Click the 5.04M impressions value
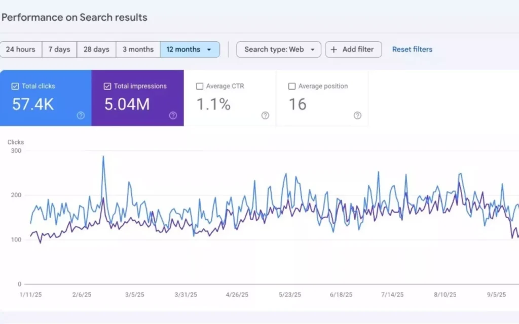The image size is (519, 324). (x=127, y=104)
